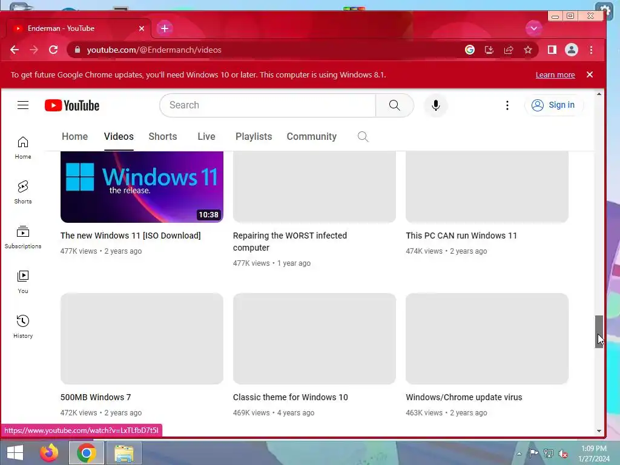Bookmark this tab with star icon
The image size is (620, 465).
coord(528,50)
